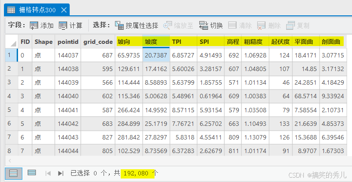Click the Add field icon (添加)
Viewport: 352px width, 182px height.
[x=34, y=25]
